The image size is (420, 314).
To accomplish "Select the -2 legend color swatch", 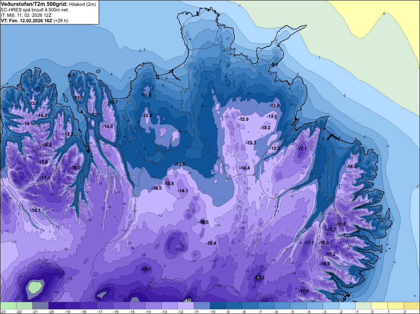I will click(347, 306).
